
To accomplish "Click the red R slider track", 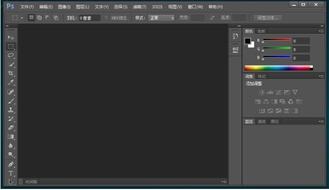I will [x=276, y=40].
